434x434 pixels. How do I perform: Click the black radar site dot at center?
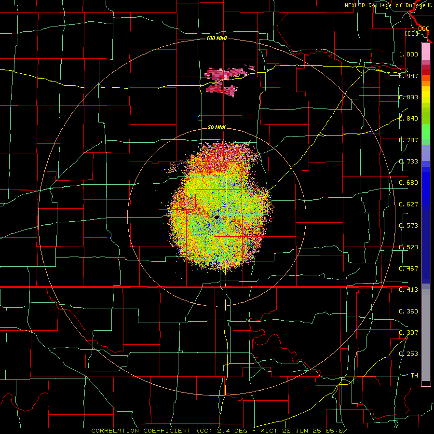pyautogui.click(x=217, y=217)
